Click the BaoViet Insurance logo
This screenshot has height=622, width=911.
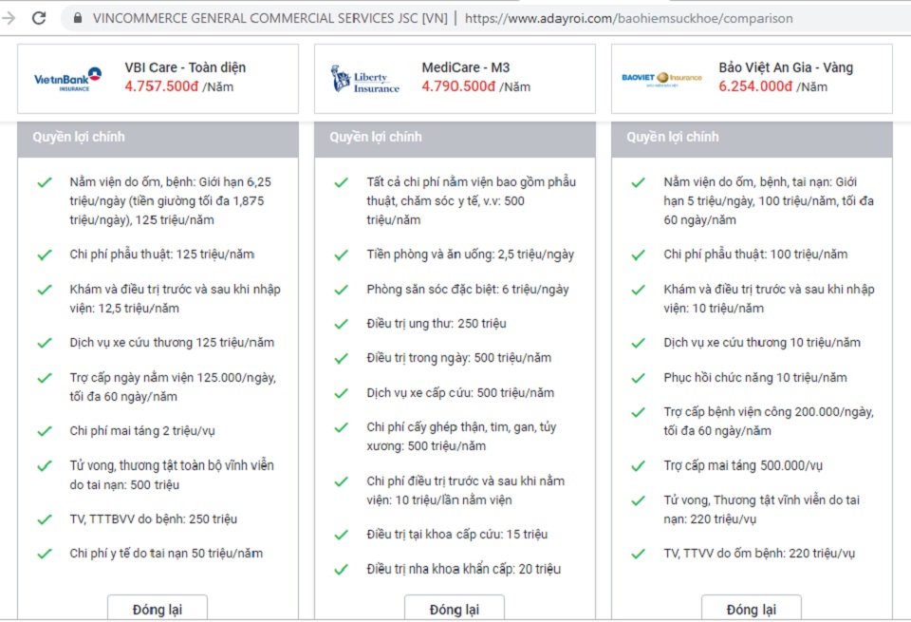(x=661, y=78)
